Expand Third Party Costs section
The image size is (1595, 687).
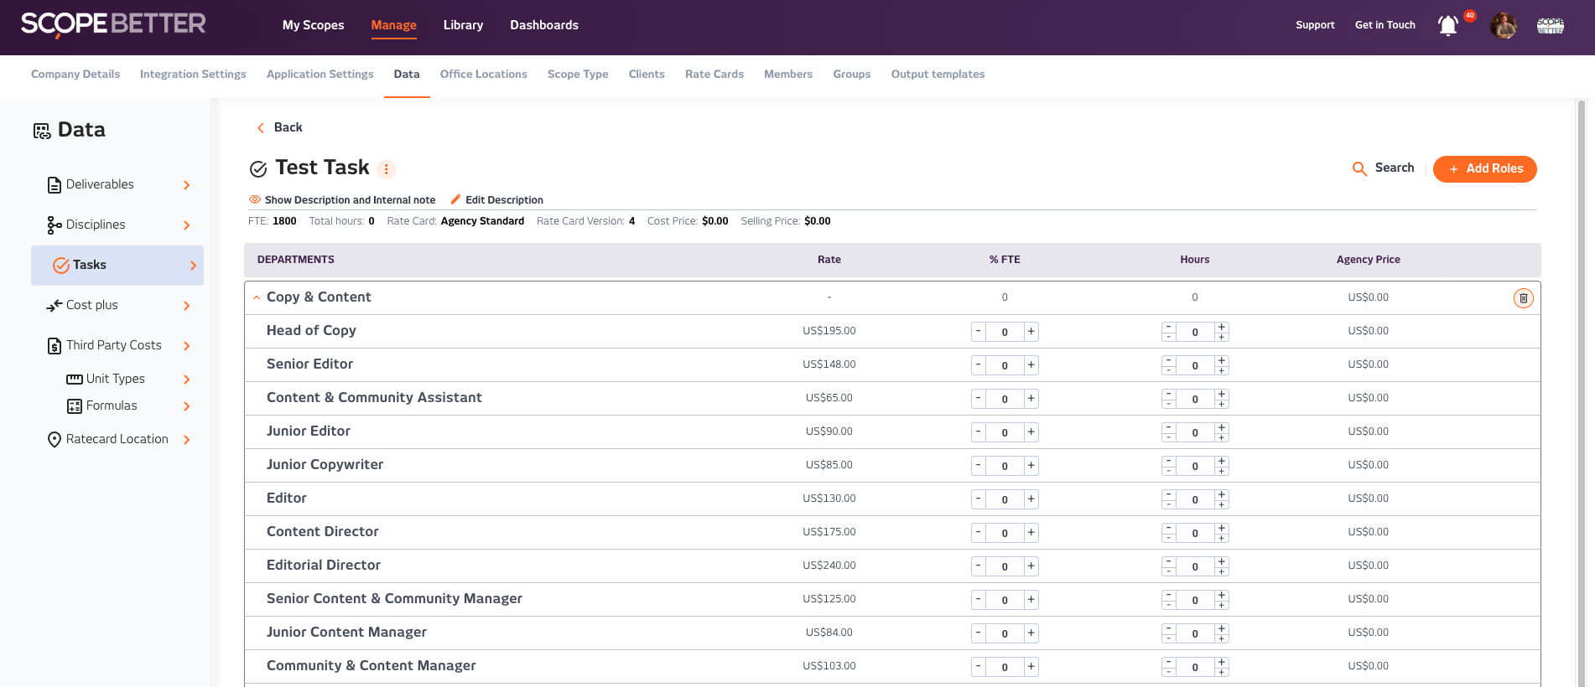[x=186, y=346]
